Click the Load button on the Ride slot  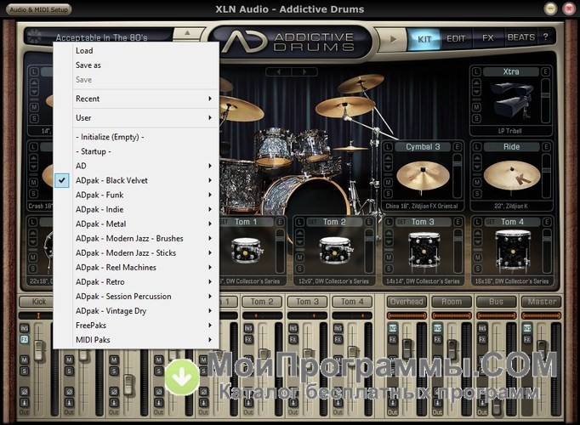477,147
